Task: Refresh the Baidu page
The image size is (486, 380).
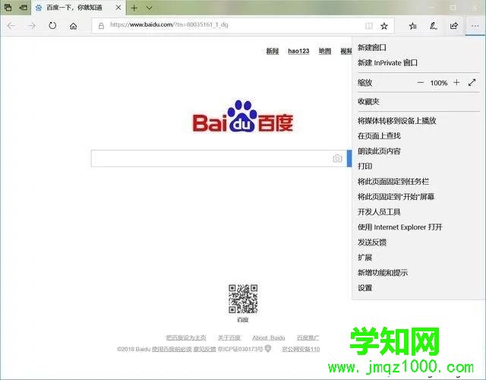Action: coord(52,26)
